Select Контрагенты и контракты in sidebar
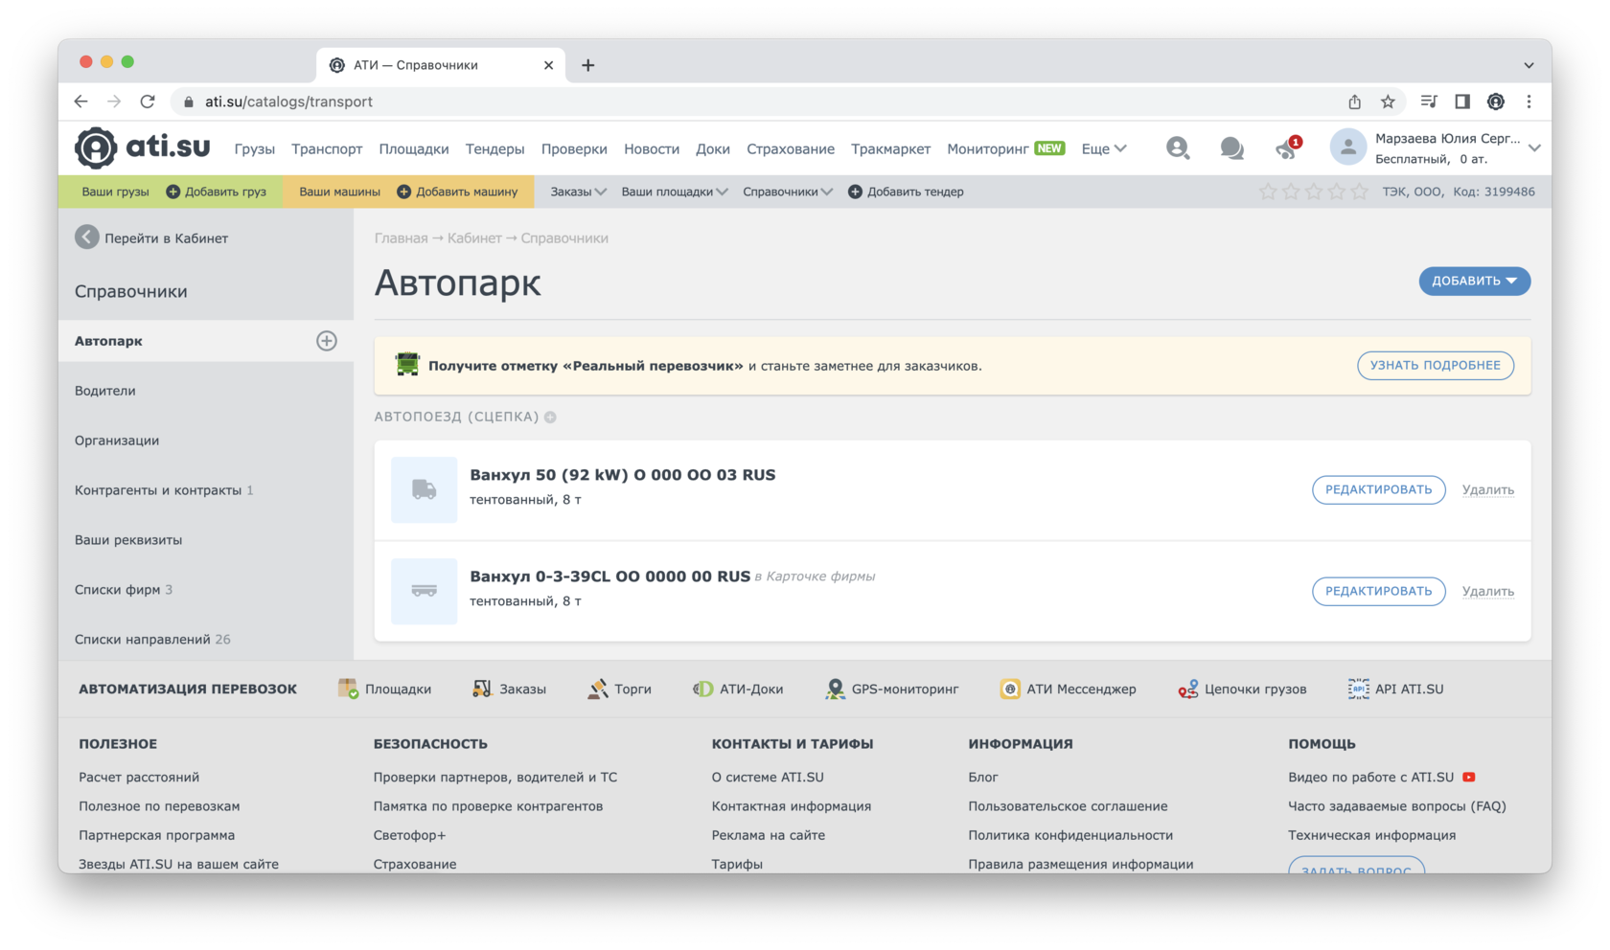 [206, 490]
